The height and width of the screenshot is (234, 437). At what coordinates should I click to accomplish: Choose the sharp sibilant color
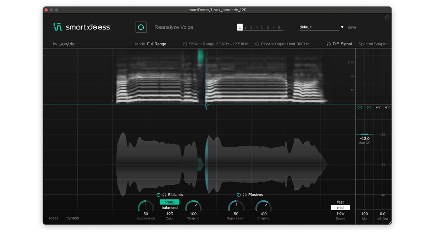click(170, 202)
